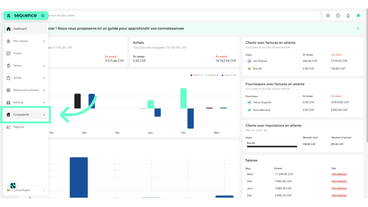Click the green help question icon
Viewport: 368px width, 207px height.
point(358,16)
